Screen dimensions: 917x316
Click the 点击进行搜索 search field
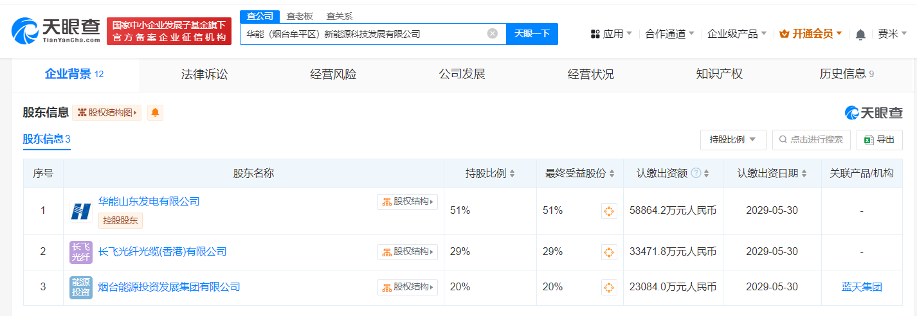coord(812,139)
